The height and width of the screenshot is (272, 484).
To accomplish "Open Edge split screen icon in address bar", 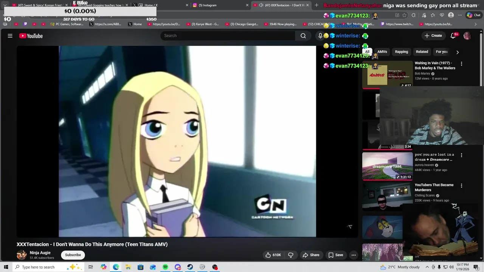I will [x=397, y=15].
